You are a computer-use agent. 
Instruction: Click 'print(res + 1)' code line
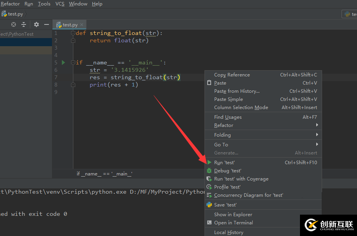[114, 85]
